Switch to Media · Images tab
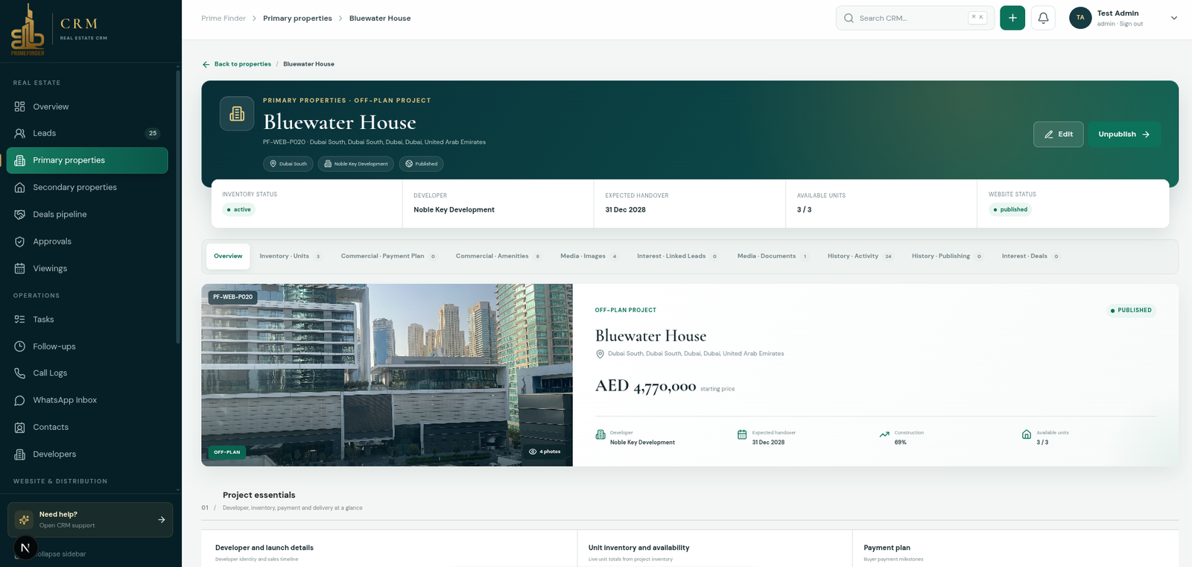Screen dimensions: 1192x567 (x=589, y=256)
